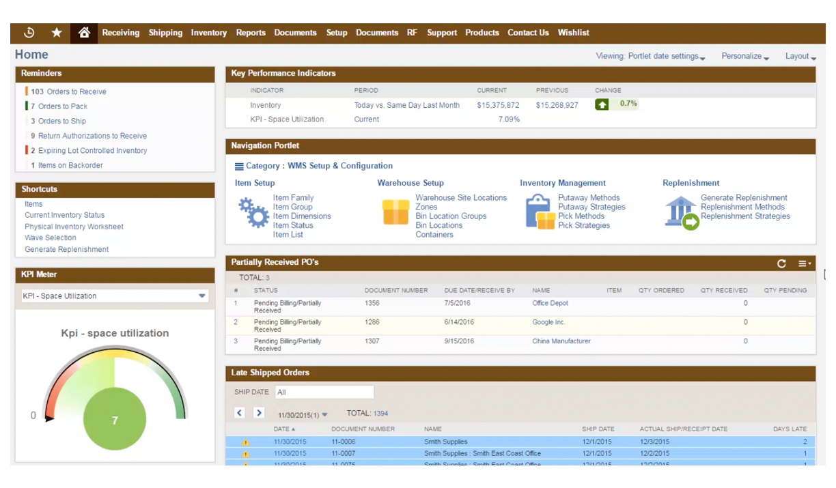Screen dimensions: 836x488
Task: Click the Ship Date filter field
Action: tap(324, 392)
